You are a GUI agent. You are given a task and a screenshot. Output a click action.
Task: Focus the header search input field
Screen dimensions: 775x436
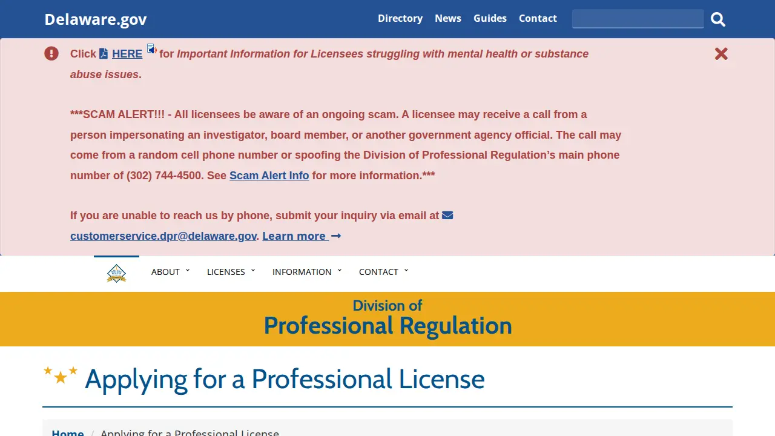tap(638, 19)
